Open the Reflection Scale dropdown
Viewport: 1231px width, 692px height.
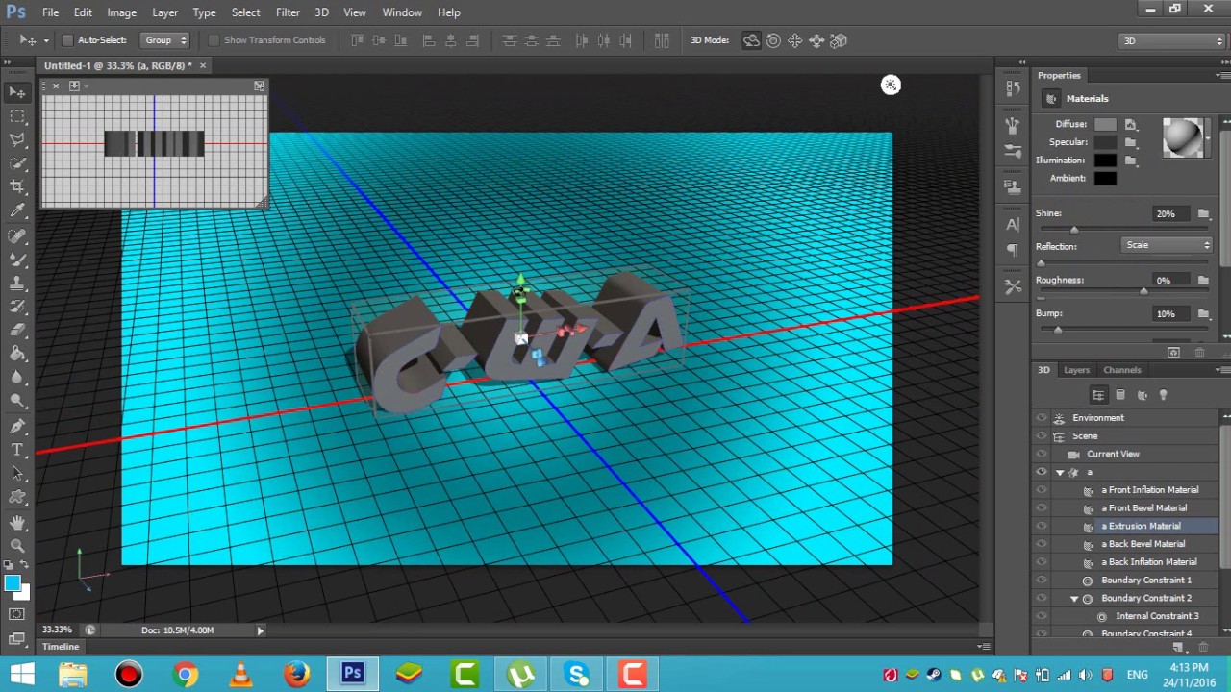(x=1168, y=245)
